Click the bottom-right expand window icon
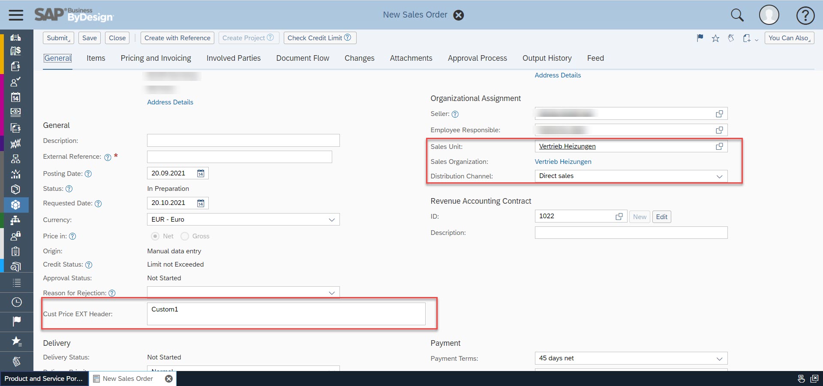 [814, 379]
